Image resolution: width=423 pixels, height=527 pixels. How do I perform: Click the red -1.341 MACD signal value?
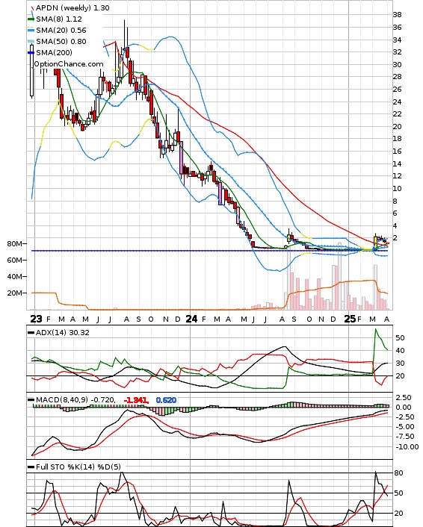(136, 400)
